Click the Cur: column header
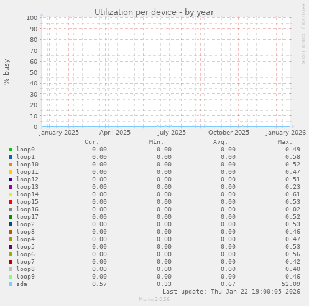 click(x=92, y=142)
